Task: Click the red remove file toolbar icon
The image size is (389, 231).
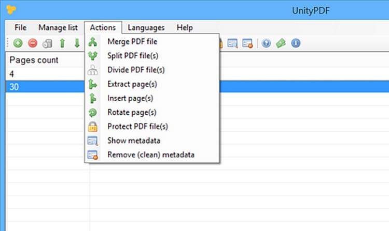Action: pyautogui.click(x=32, y=43)
